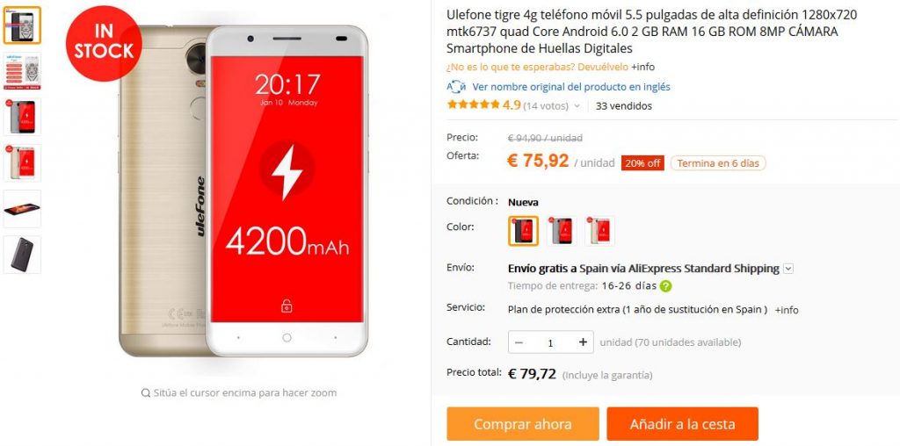This screenshot has height=446, width=900.
Task: Open first thumbnail of black phone
Action: coord(22,25)
